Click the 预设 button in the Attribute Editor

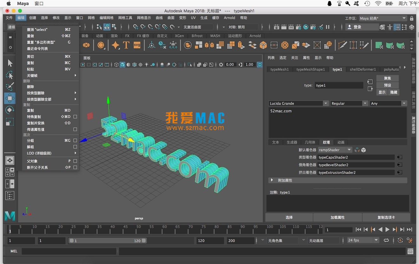pyautogui.click(x=387, y=85)
